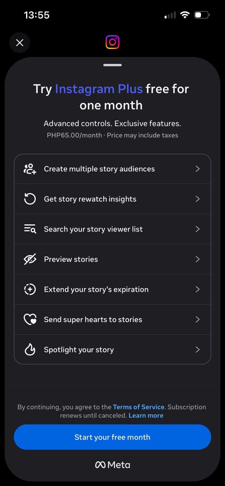Click the crossed-out eye Preview stories icon
This screenshot has width=225, height=486.
coord(30,259)
